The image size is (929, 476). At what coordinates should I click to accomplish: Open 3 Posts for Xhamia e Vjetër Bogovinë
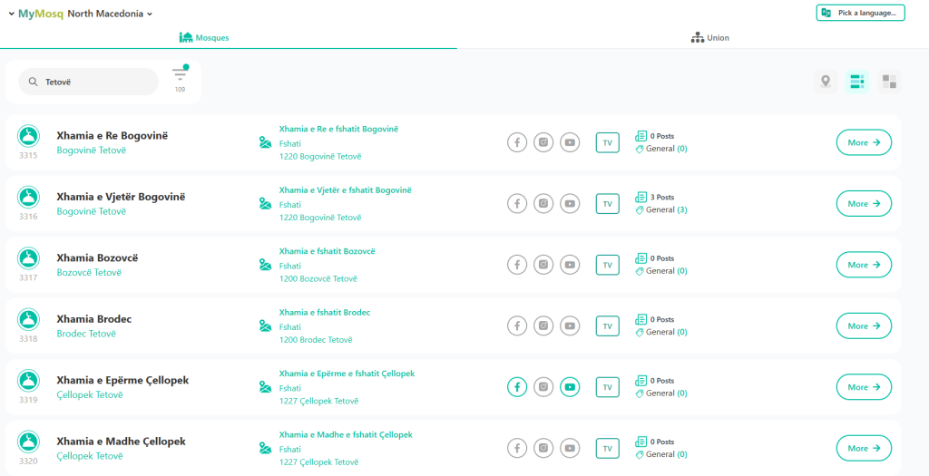[x=661, y=197]
